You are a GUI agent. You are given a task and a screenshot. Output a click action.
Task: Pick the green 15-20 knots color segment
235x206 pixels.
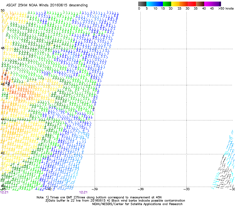tap(167, 4)
